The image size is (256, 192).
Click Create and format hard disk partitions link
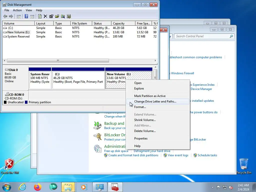click(133, 155)
